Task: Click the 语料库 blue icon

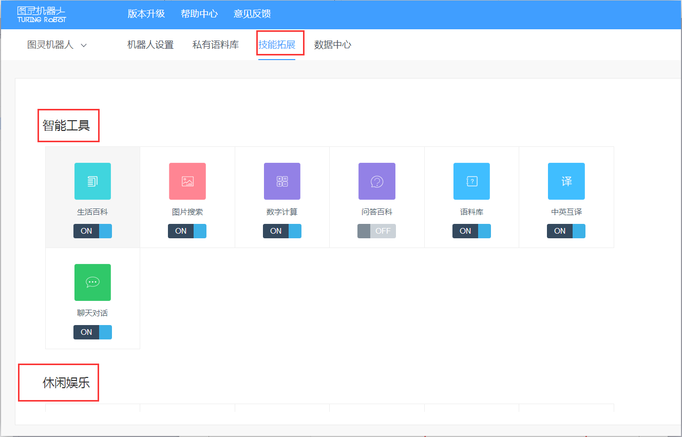Action: click(x=471, y=181)
